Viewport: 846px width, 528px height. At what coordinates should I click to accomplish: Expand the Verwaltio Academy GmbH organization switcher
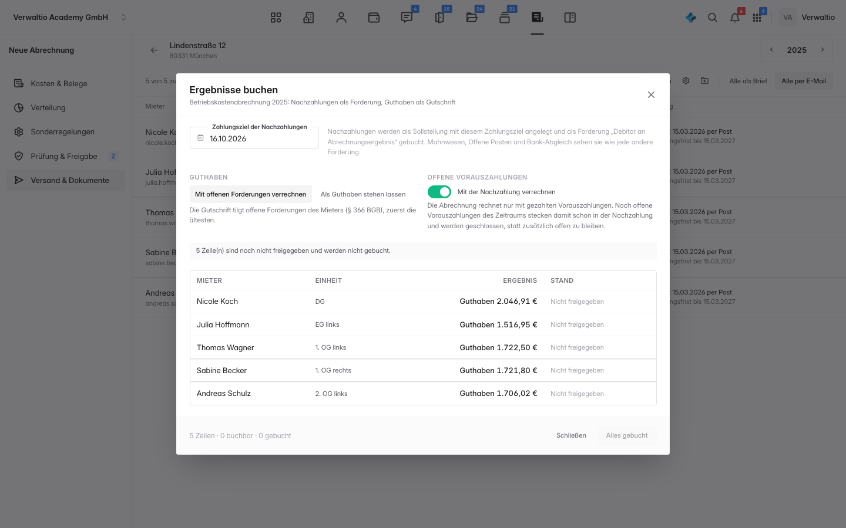click(70, 18)
